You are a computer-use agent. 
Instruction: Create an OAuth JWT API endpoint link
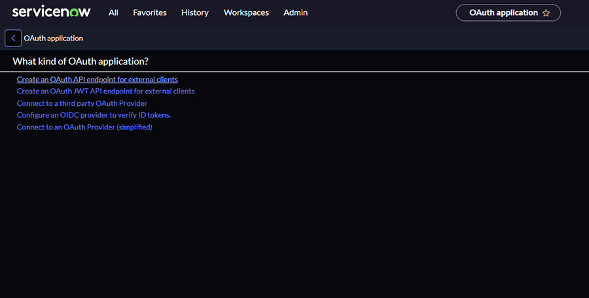tap(105, 91)
